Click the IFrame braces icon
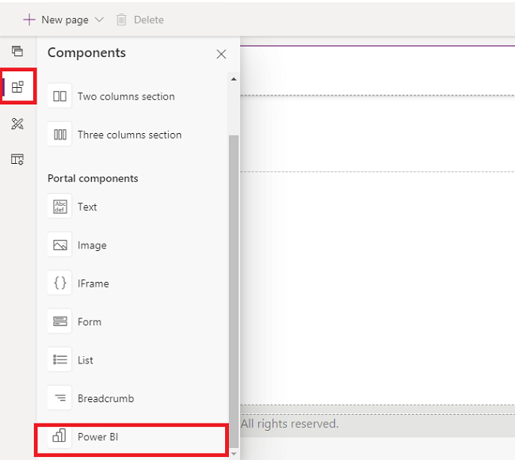Image resolution: width=515 pixels, height=460 pixels. pyautogui.click(x=59, y=283)
